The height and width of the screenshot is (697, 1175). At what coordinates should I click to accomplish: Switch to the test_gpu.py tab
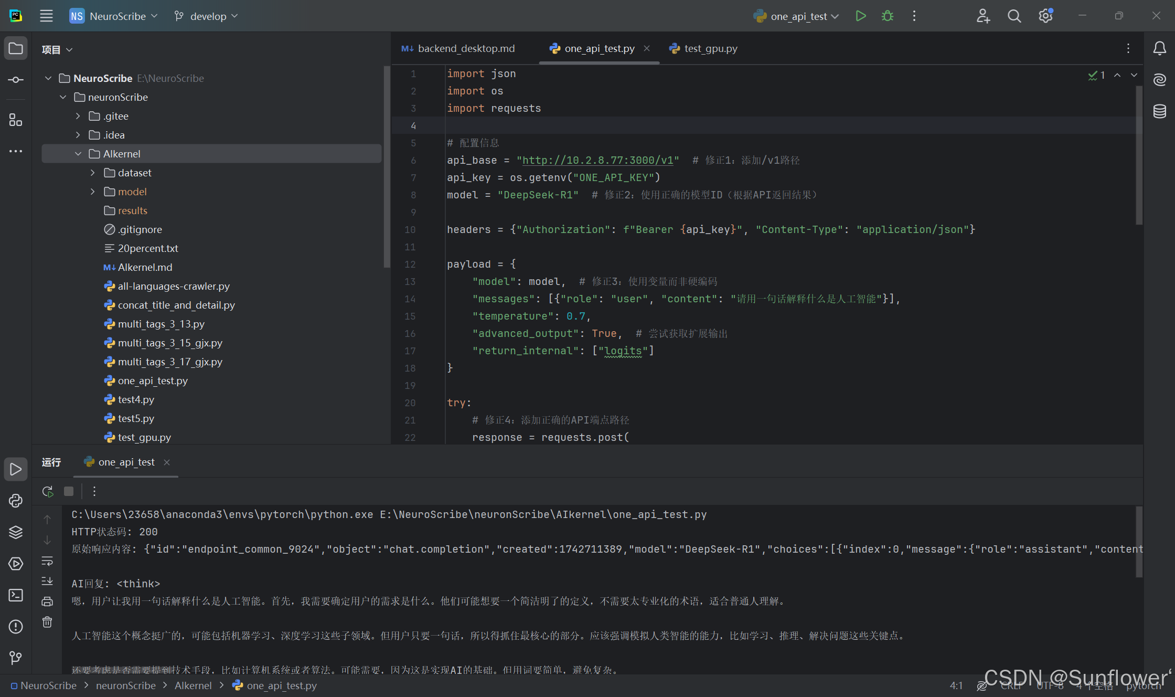pos(710,48)
